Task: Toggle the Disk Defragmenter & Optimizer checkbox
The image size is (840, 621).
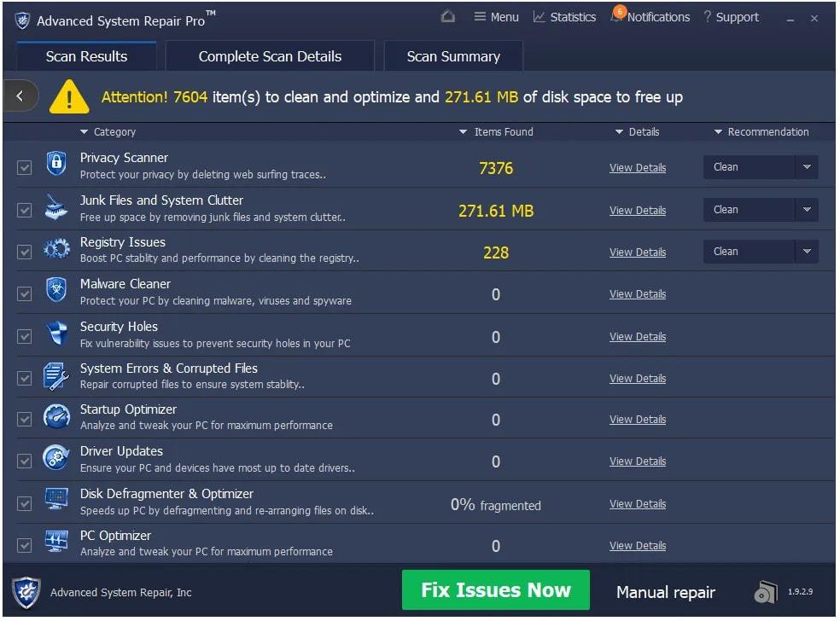Action: tap(24, 504)
